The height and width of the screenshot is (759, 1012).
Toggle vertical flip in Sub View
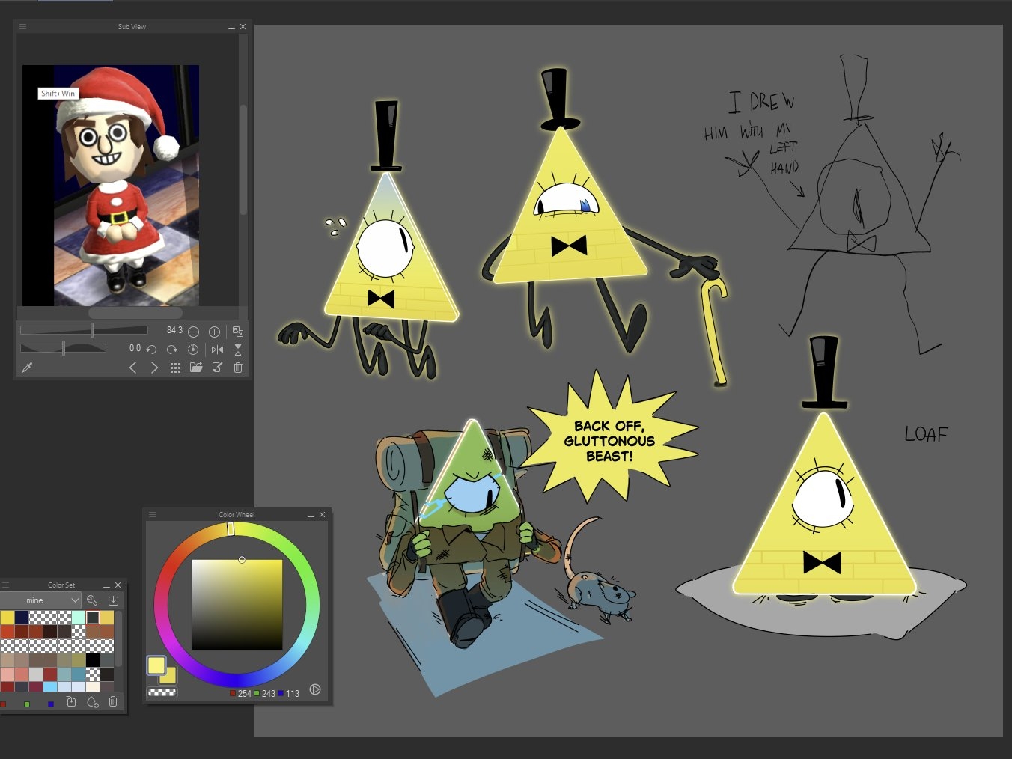238,350
